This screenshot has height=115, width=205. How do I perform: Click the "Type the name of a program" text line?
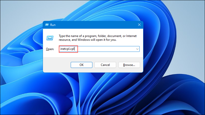click(x=98, y=36)
